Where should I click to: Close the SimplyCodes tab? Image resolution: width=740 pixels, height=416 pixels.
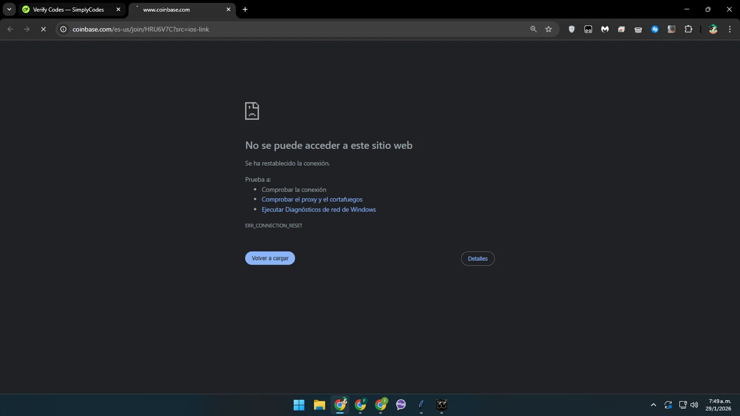pos(118,9)
